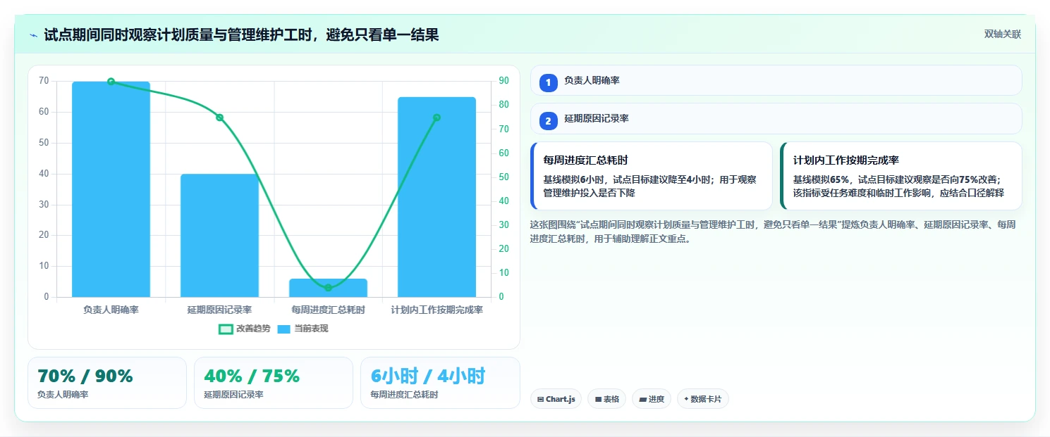Click the trend line point above 延期原因记录率
This screenshot has height=437, width=1050.
pyautogui.click(x=219, y=118)
